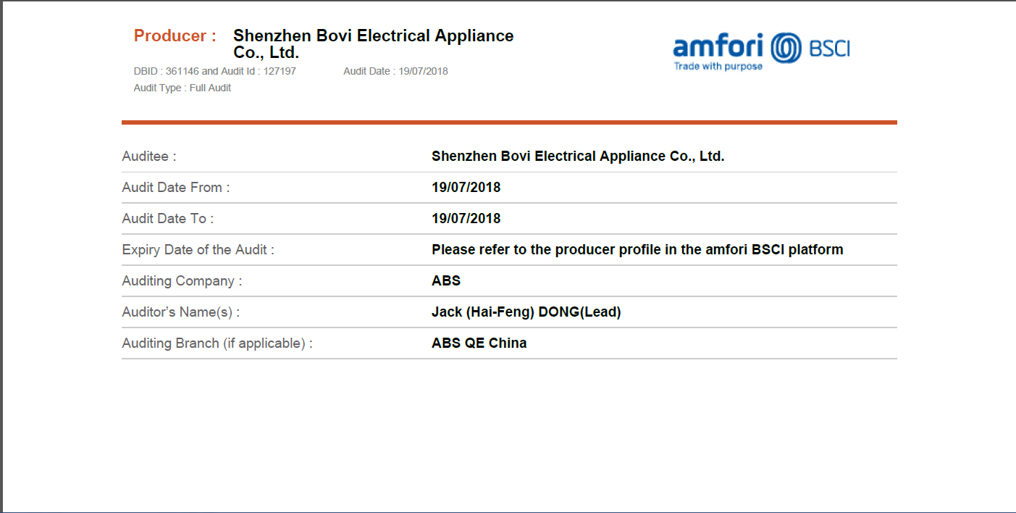Viewport: 1016px width, 513px height.
Task: Click the 'Audit Date From :' label
Action: click(176, 187)
